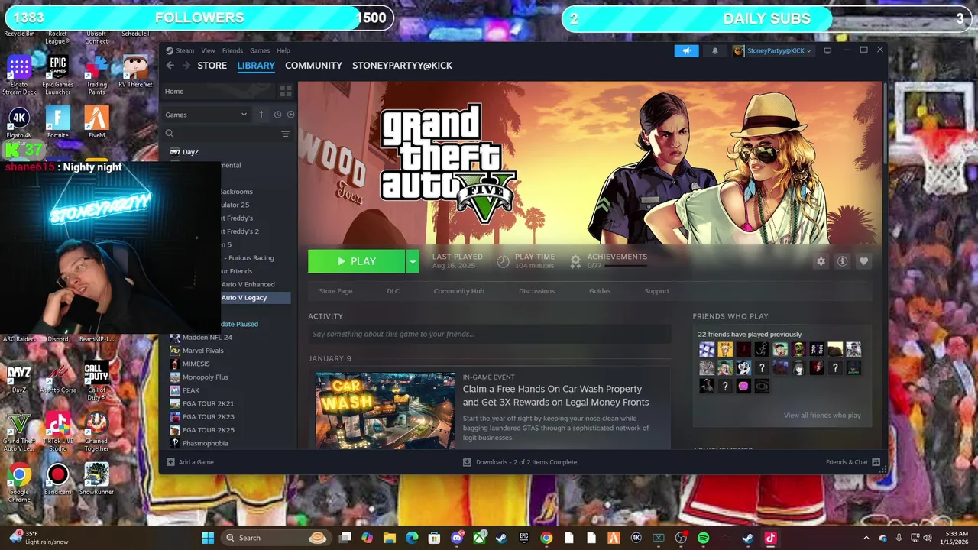This screenshot has height=550, width=978.
Task: Click the Add a Game plus icon
Action: 170,462
